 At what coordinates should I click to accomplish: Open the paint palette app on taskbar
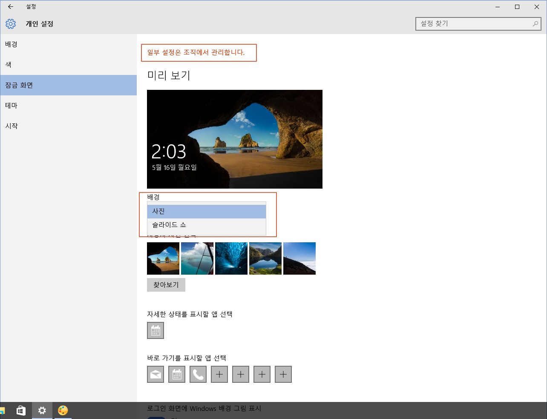pyautogui.click(x=63, y=410)
